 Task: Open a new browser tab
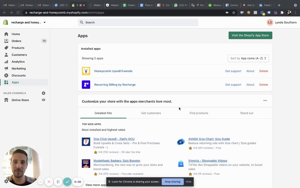pos(279,5)
